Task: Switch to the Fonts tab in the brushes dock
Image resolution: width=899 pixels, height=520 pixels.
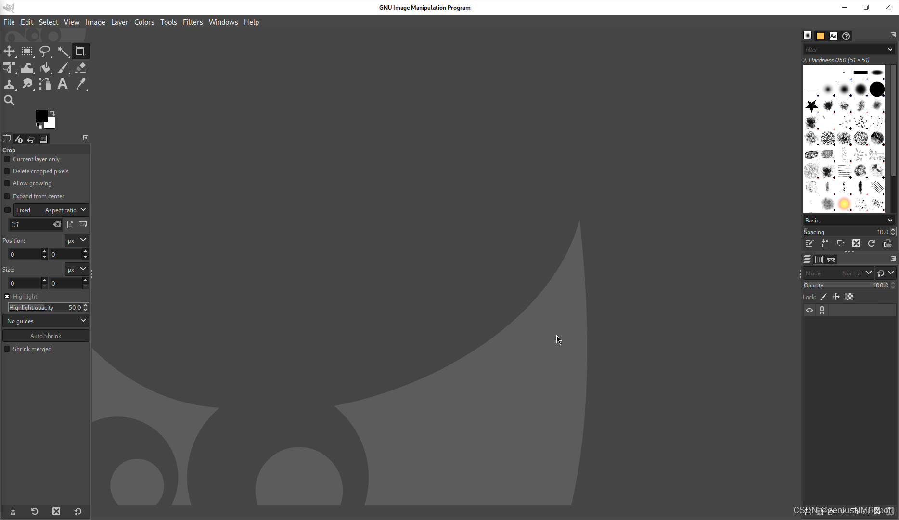Action: tap(834, 36)
